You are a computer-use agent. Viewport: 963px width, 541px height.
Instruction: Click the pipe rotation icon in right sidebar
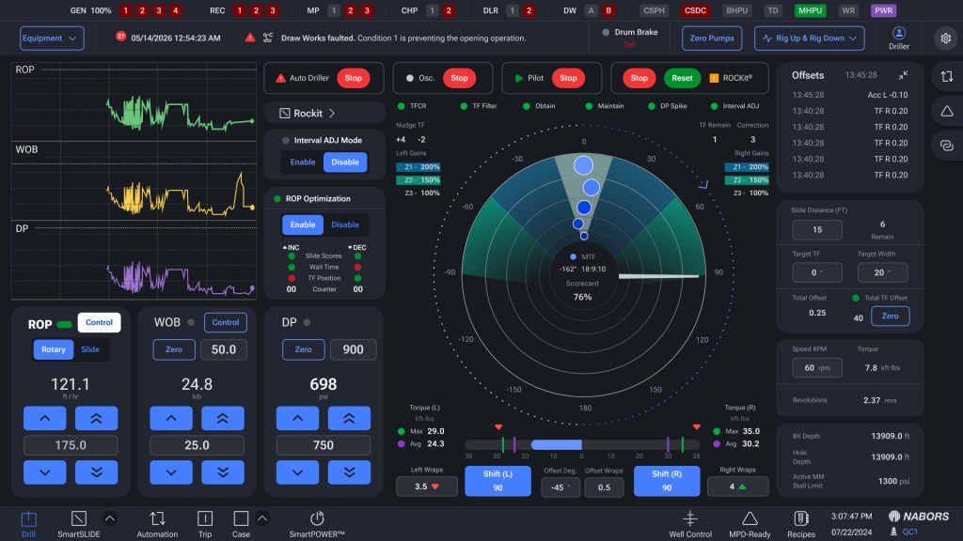click(x=946, y=77)
